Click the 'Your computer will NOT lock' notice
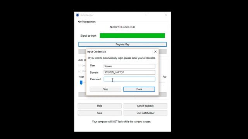Viewport: 248px width, 139px height. tap(121, 122)
